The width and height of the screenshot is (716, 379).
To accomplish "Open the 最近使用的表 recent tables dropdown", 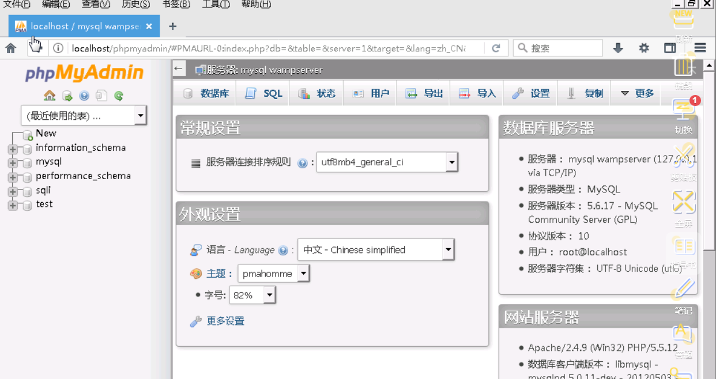I will pos(84,116).
